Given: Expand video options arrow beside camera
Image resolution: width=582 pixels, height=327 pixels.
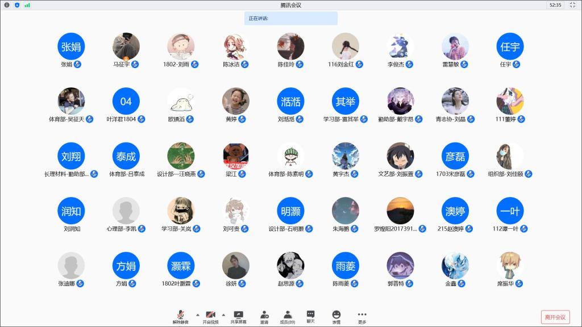Looking at the screenshot, I should 223,314.
